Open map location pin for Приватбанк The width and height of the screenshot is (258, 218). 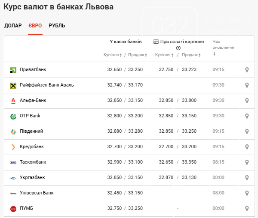pyautogui.click(x=247, y=70)
